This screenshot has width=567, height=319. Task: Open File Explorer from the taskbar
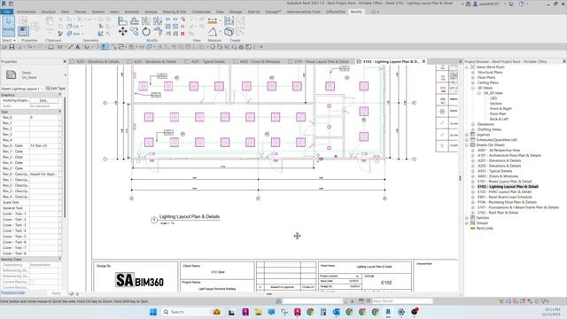click(x=258, y=312)
